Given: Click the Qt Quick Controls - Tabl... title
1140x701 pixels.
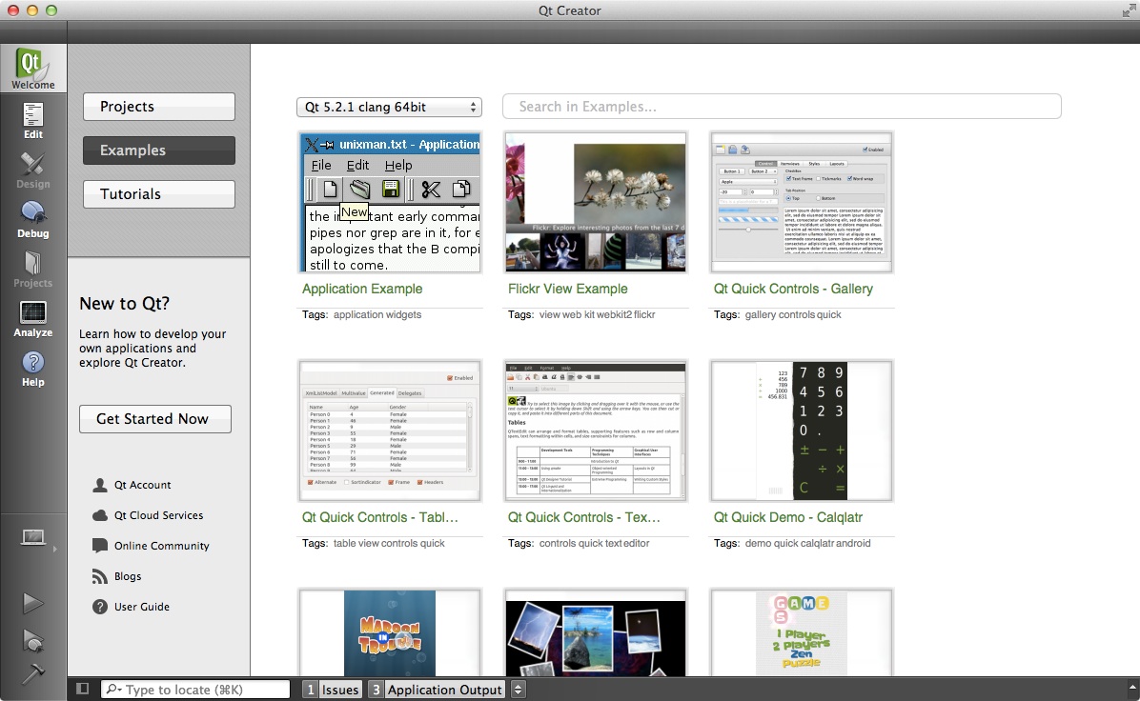Looking at the screenshot, I should (380, 518).
